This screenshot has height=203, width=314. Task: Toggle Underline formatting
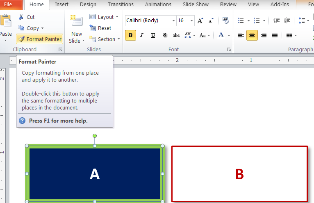pyautogui.click(x=153, y=35)
